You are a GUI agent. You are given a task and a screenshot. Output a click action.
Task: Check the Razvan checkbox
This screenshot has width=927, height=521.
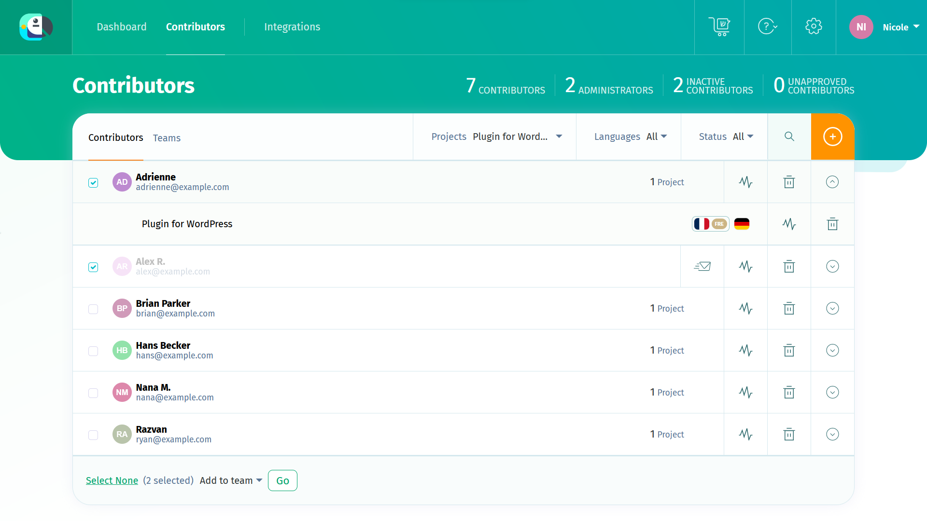93,435
